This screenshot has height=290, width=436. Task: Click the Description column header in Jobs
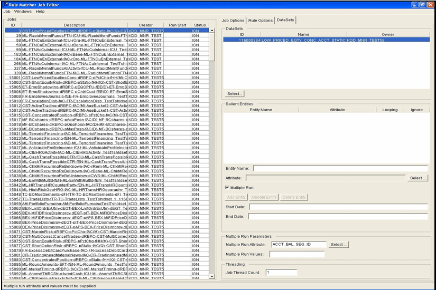[74, 25]
